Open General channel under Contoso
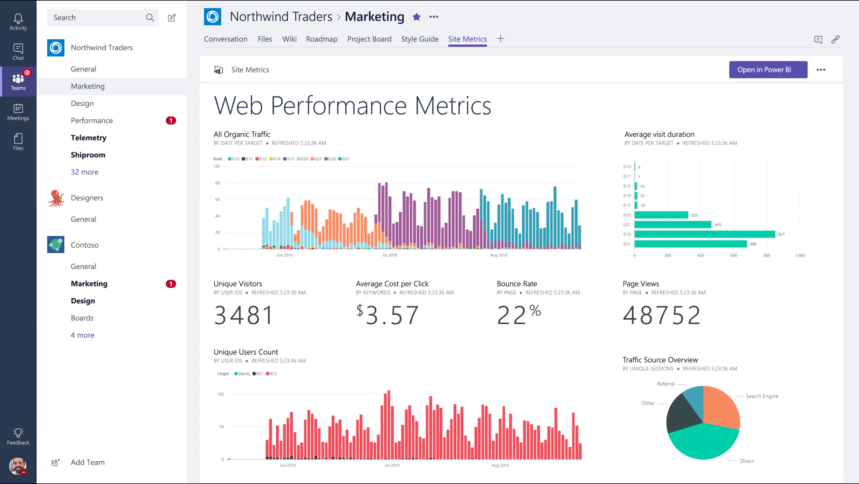 pyautogui.click(x=84, y=266)
